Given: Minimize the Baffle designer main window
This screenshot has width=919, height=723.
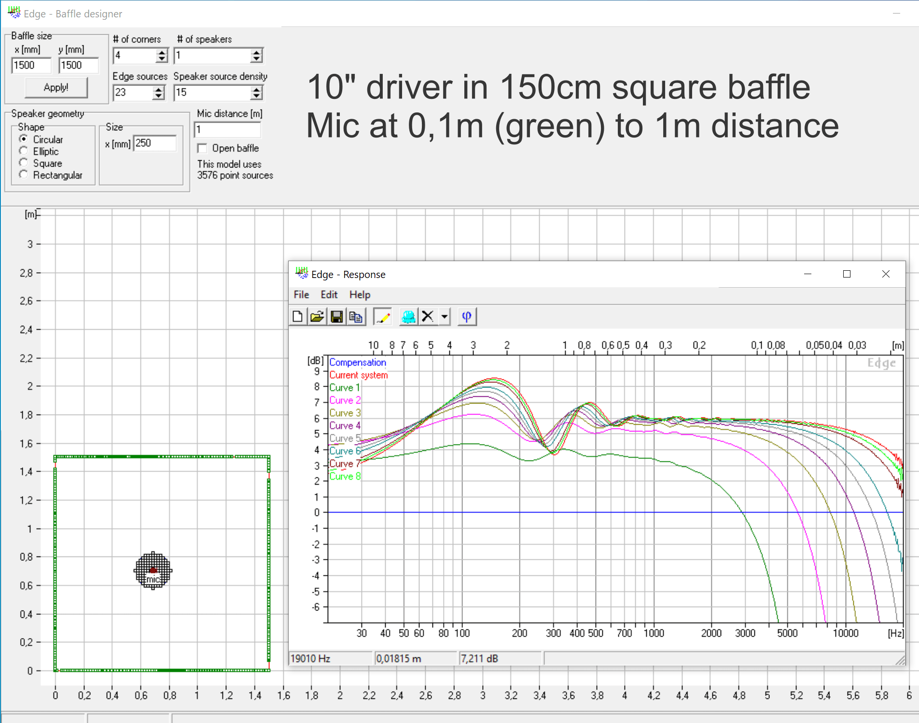Looking at the screenshot, I should pos(897,13).
